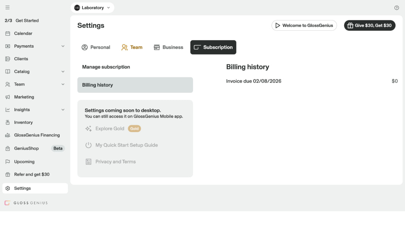
Task: Click Welcome to GlossGenius button
Action: (304, 26)
